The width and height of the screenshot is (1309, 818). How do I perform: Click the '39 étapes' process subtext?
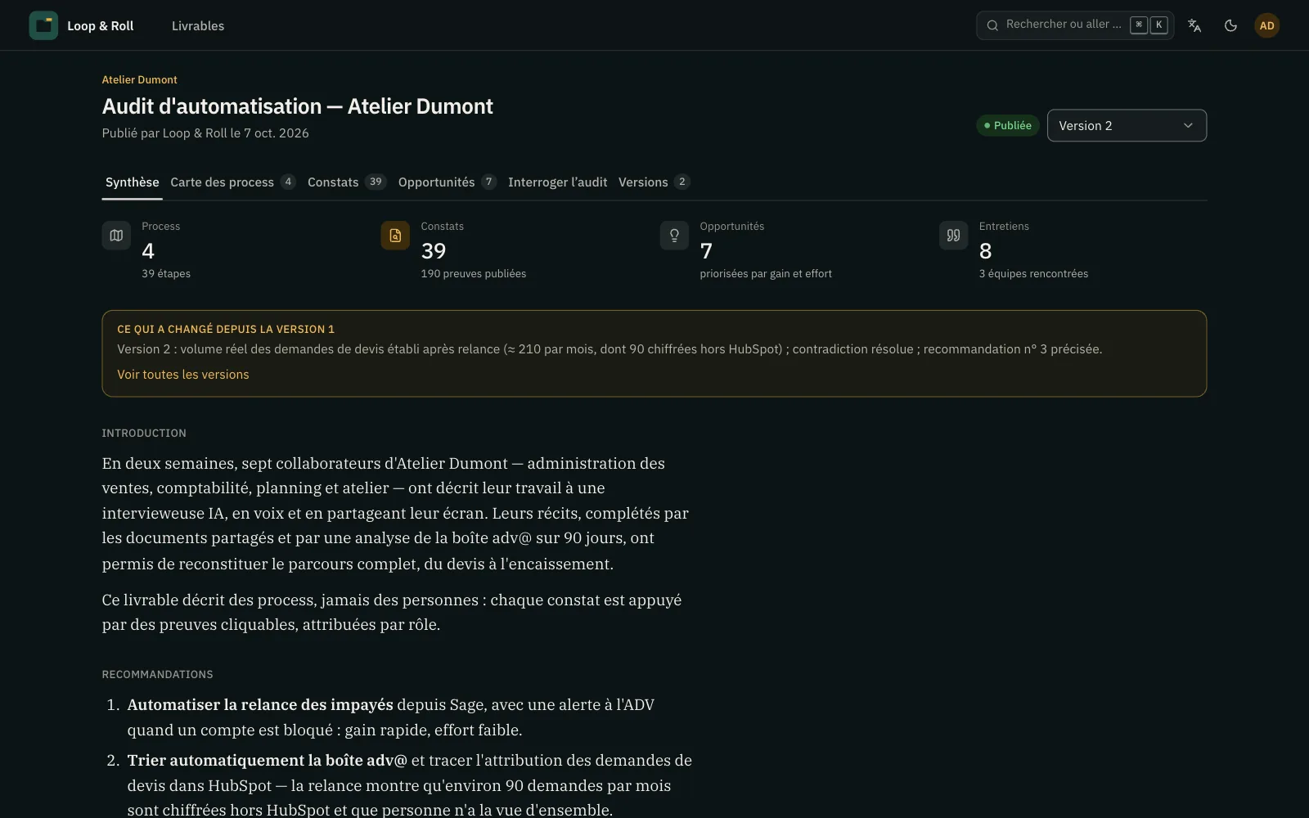tap(166, 273)
